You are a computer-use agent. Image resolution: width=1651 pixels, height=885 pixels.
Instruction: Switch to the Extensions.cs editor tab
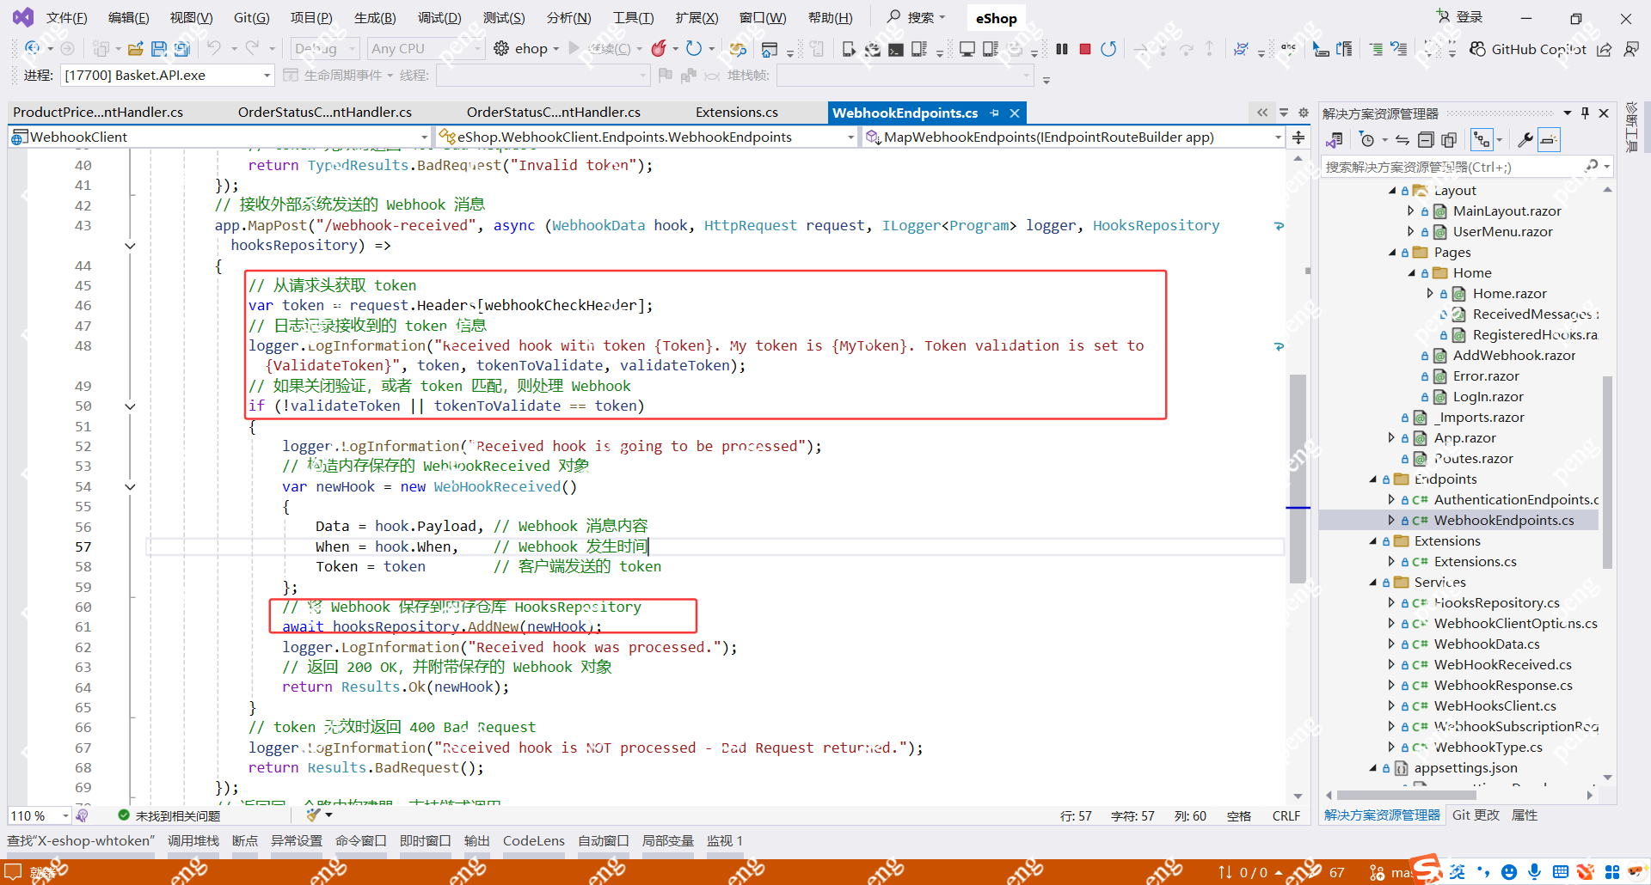pyautogui.click(x=736, y=113)
